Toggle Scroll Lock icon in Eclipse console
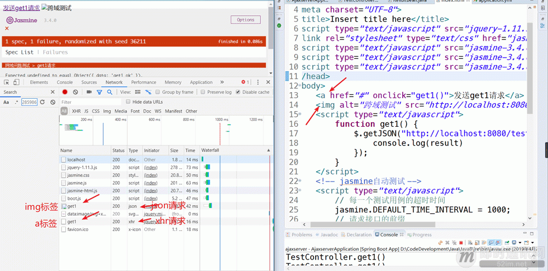 477,242
